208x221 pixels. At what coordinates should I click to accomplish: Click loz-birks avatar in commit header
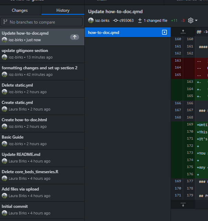point(91,20)
